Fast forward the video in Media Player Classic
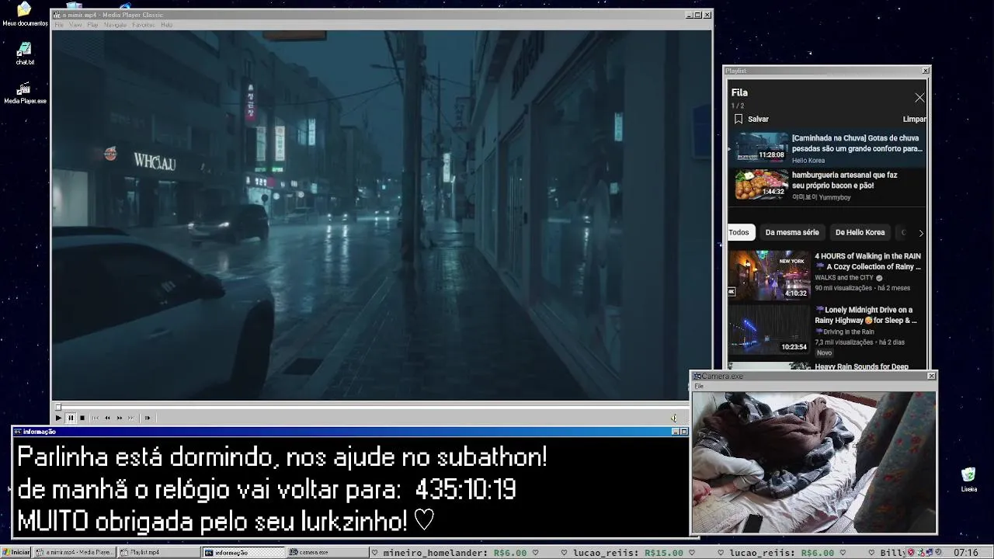994x559 pixels. tap(120, 418)
